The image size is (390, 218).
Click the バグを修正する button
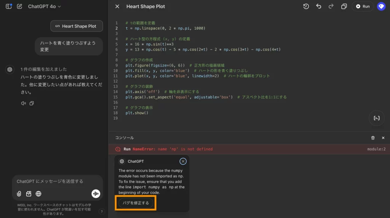coord(136,203)
